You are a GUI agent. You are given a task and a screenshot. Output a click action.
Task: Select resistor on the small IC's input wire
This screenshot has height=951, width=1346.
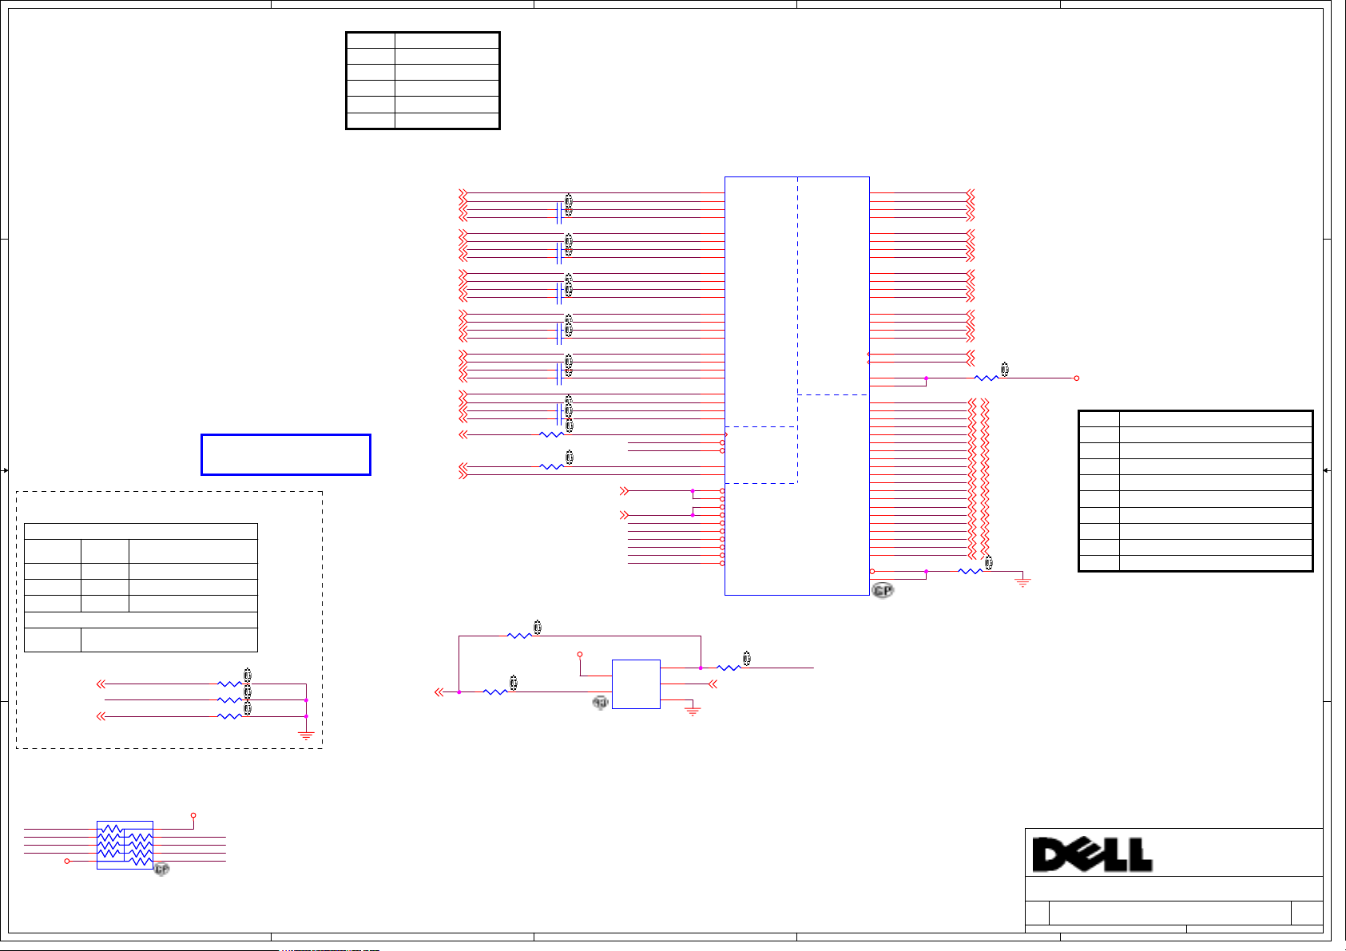click(x=495, y=691)
